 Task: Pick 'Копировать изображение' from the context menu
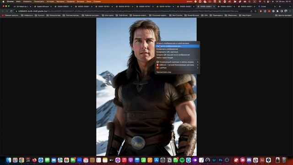click(177, 49)
